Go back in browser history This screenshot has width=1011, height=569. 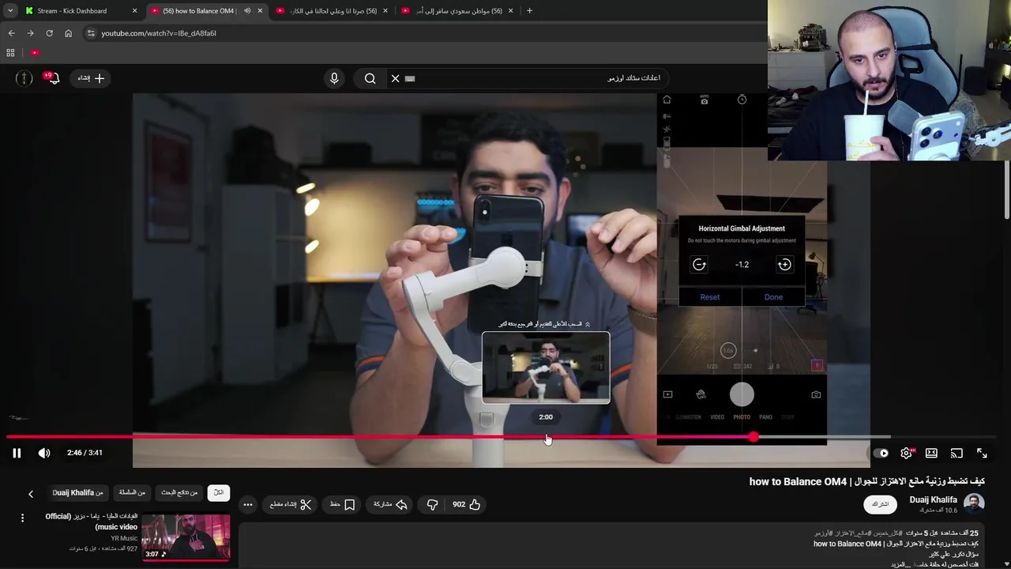[11, 33]
